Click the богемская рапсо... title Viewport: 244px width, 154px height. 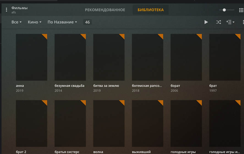coord(147,86)
